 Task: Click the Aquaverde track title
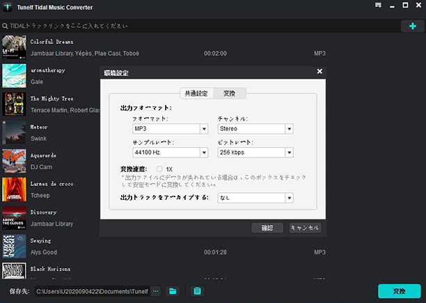coord(43,155)
